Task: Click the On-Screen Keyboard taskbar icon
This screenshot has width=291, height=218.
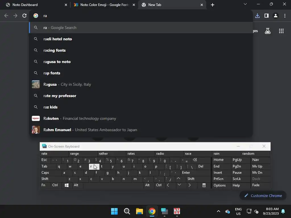Action: (165, 211)
